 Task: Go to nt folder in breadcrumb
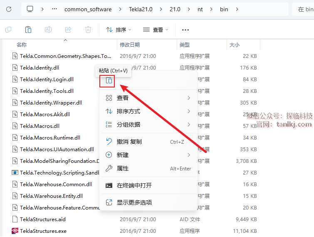pyautogui.click(x=200, y=9)
